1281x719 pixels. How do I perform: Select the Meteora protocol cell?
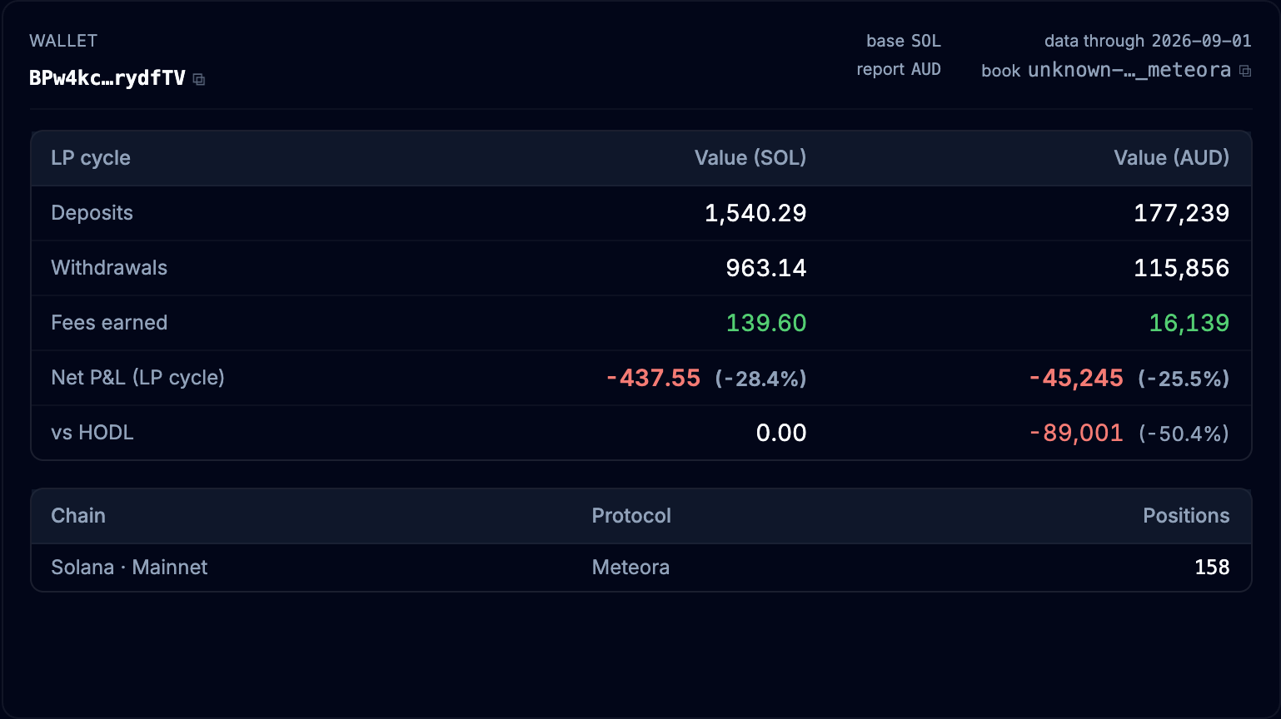coord(631,568)
